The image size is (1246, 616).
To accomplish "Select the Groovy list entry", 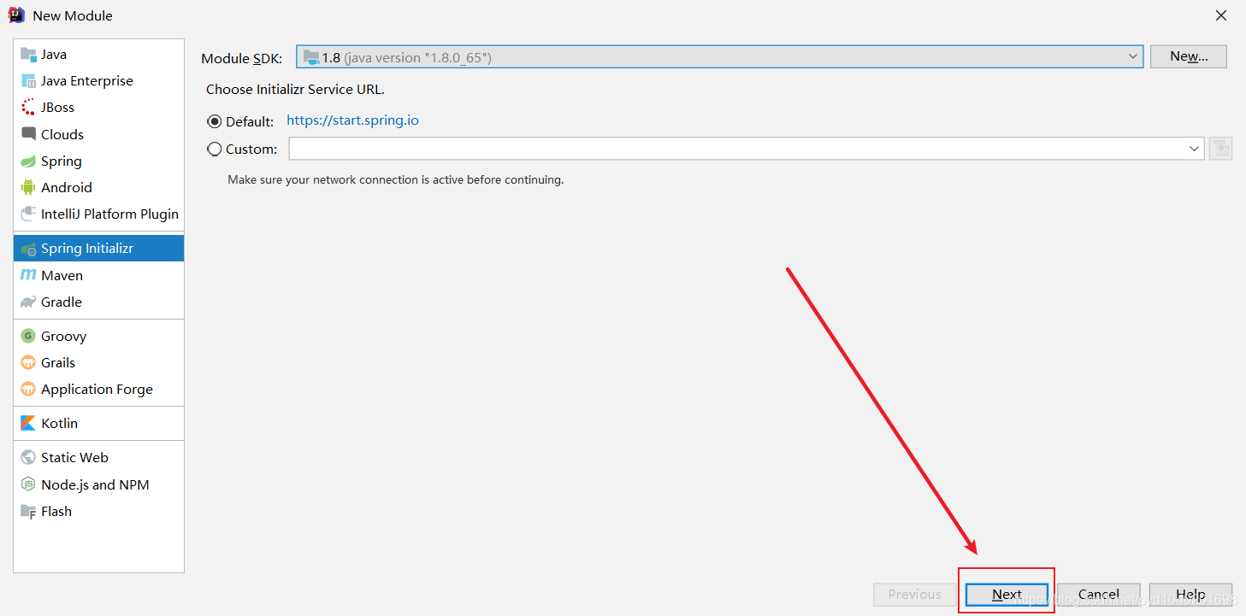I will pyautogui.click(x=99, y=337).
